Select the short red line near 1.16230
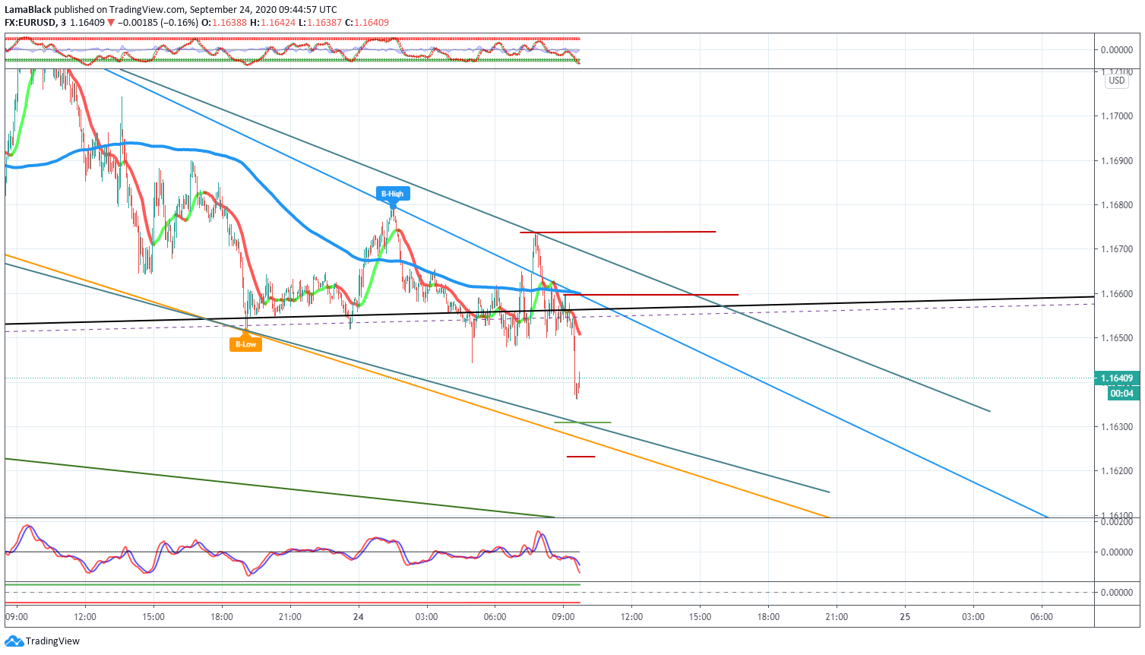This screenshot has width=1145, height=655. (x=581, y=457)
